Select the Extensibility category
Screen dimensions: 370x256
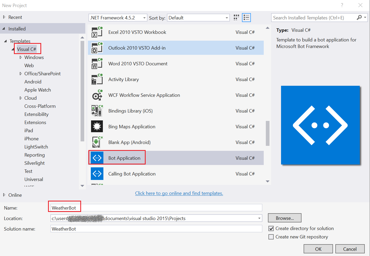pyautogui.click(x=36, y=114)
